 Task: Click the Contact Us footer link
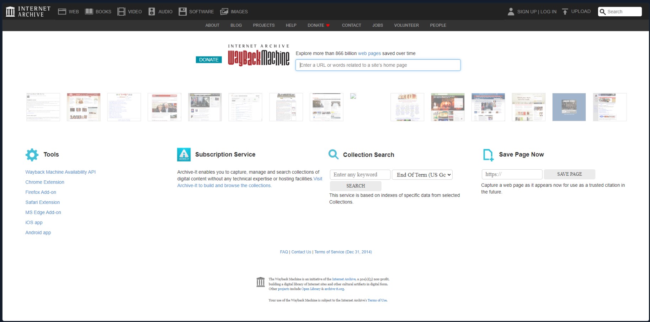(x=301, y=252)
